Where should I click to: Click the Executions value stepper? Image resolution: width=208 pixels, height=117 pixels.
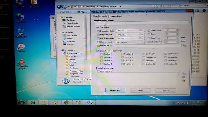click(x=177, y=30)
